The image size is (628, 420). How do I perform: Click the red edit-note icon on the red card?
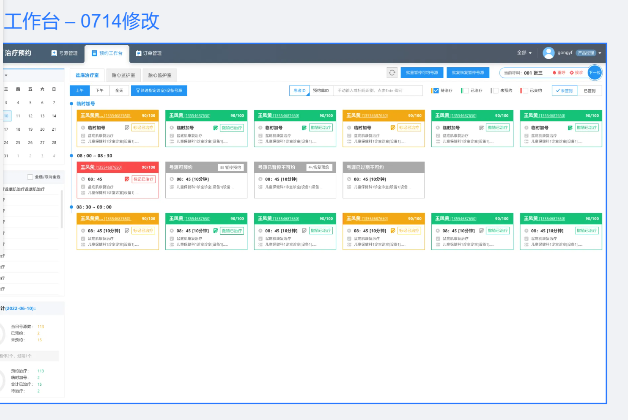click(x=127, y=179)
